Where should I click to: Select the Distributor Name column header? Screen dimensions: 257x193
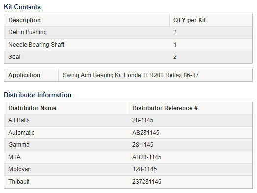click(66, 108)
